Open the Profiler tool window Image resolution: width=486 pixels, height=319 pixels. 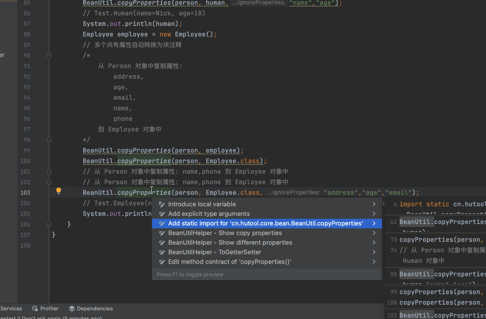click(x=45, y=308)
